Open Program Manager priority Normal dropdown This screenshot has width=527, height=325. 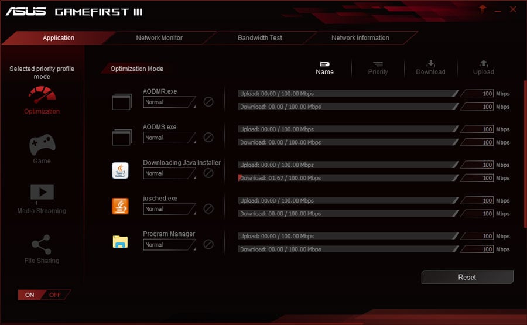coord(170,244)
